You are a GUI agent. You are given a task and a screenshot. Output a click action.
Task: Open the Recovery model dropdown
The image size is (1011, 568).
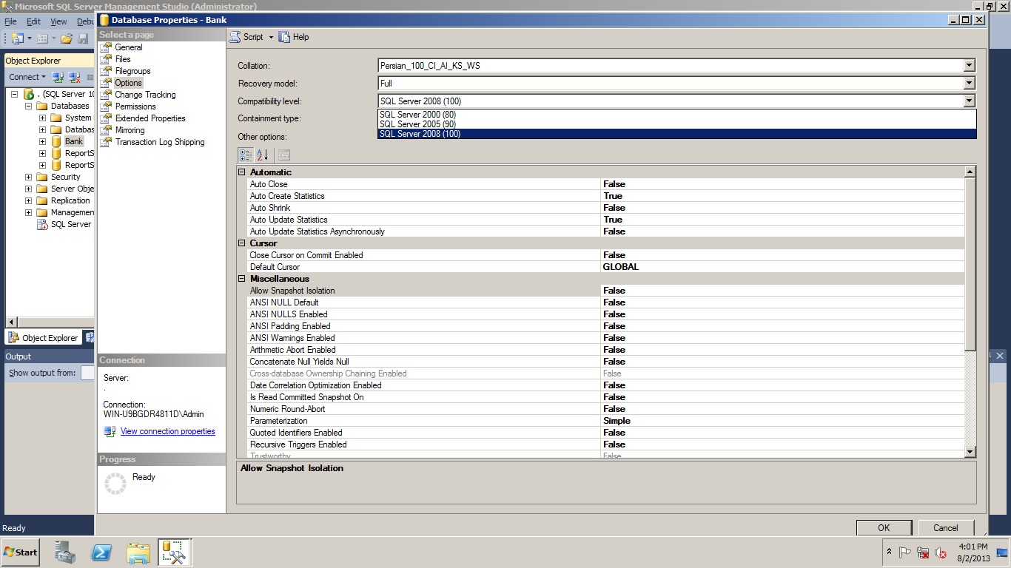[x=969, y=84]
